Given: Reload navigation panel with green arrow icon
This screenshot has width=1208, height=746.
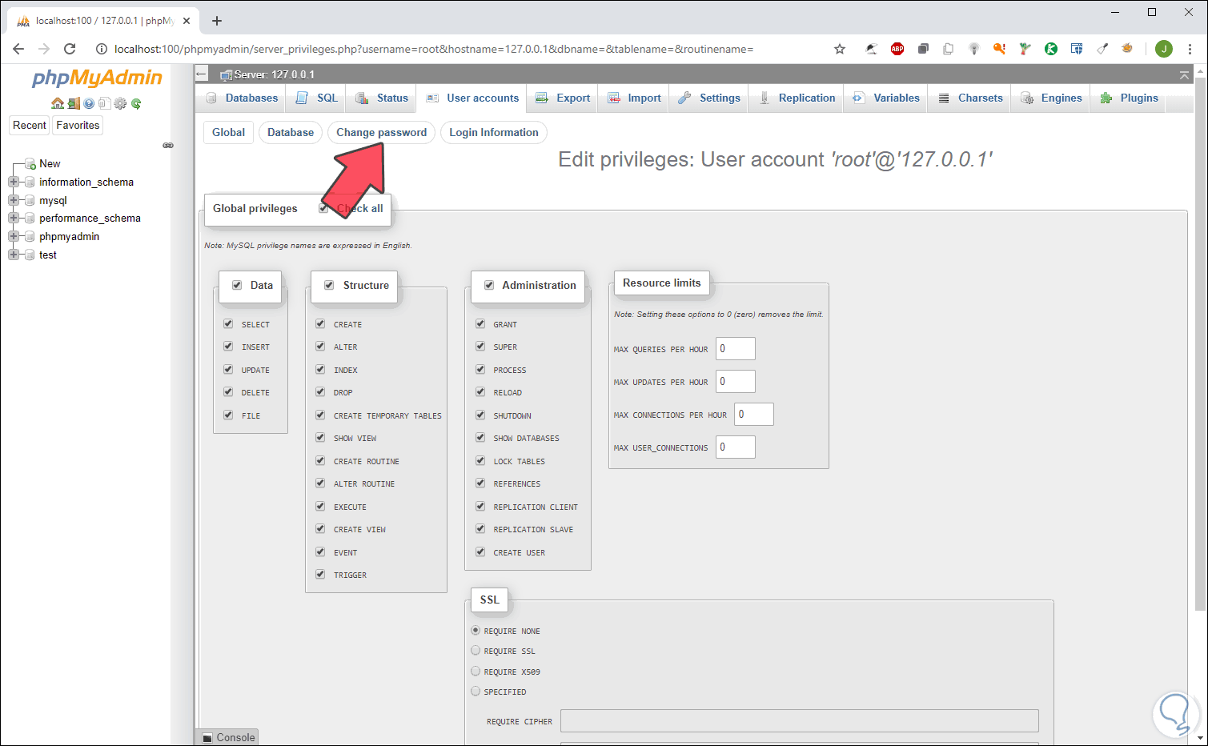Looking at the screenshot, I should pos(136,103).
